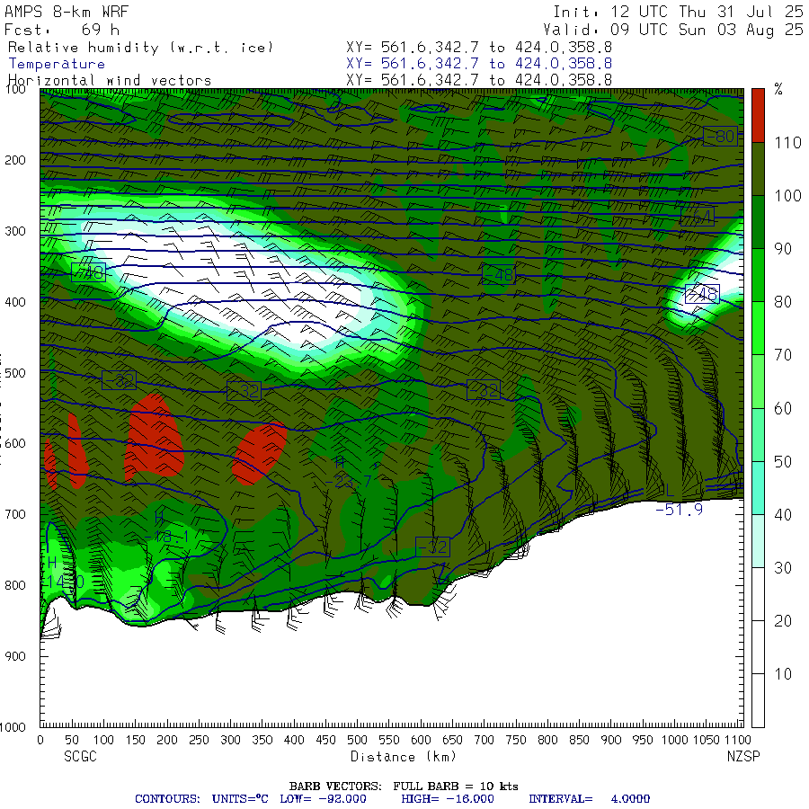The image size is (809, 809).
Task: Click the '10' colorbar tick label
Action: click(783, 674)
